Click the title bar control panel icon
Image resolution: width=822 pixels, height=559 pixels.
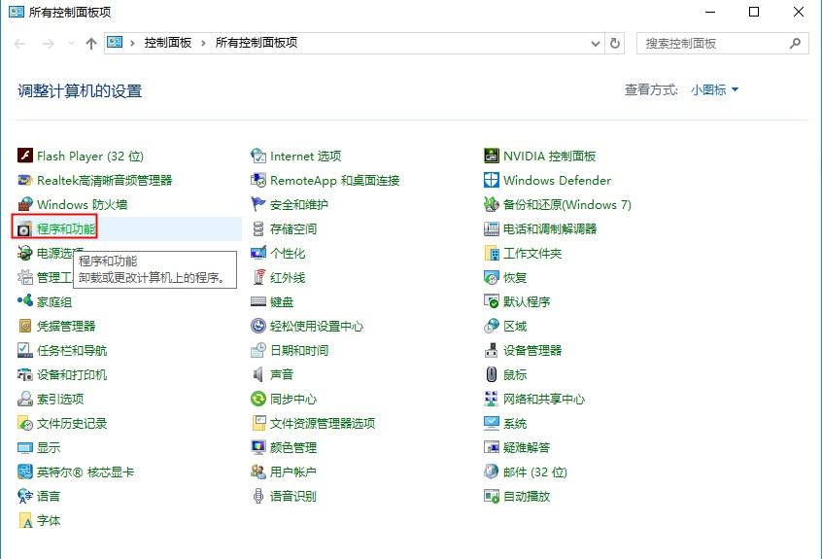17,12
